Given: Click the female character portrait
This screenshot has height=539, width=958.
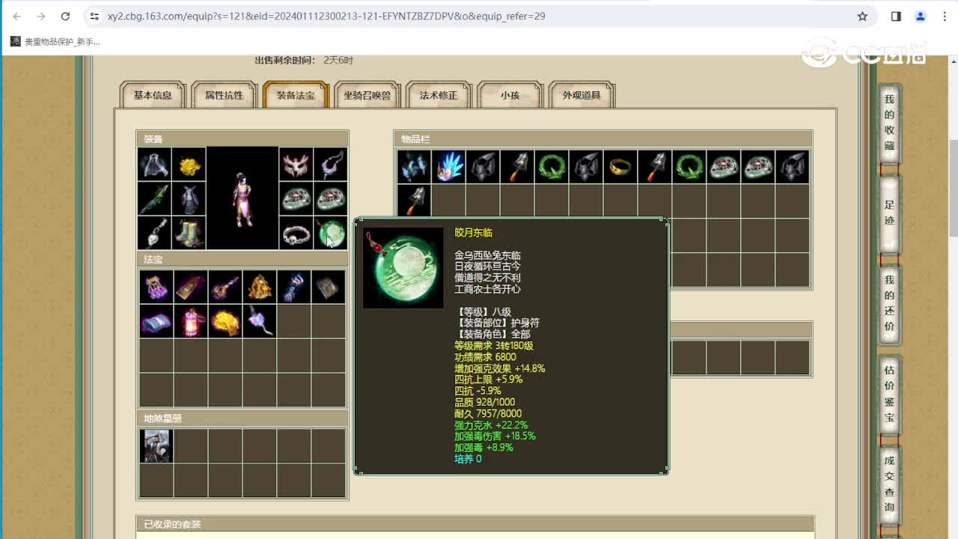Looking at the screenshot, I should [242, 198].
